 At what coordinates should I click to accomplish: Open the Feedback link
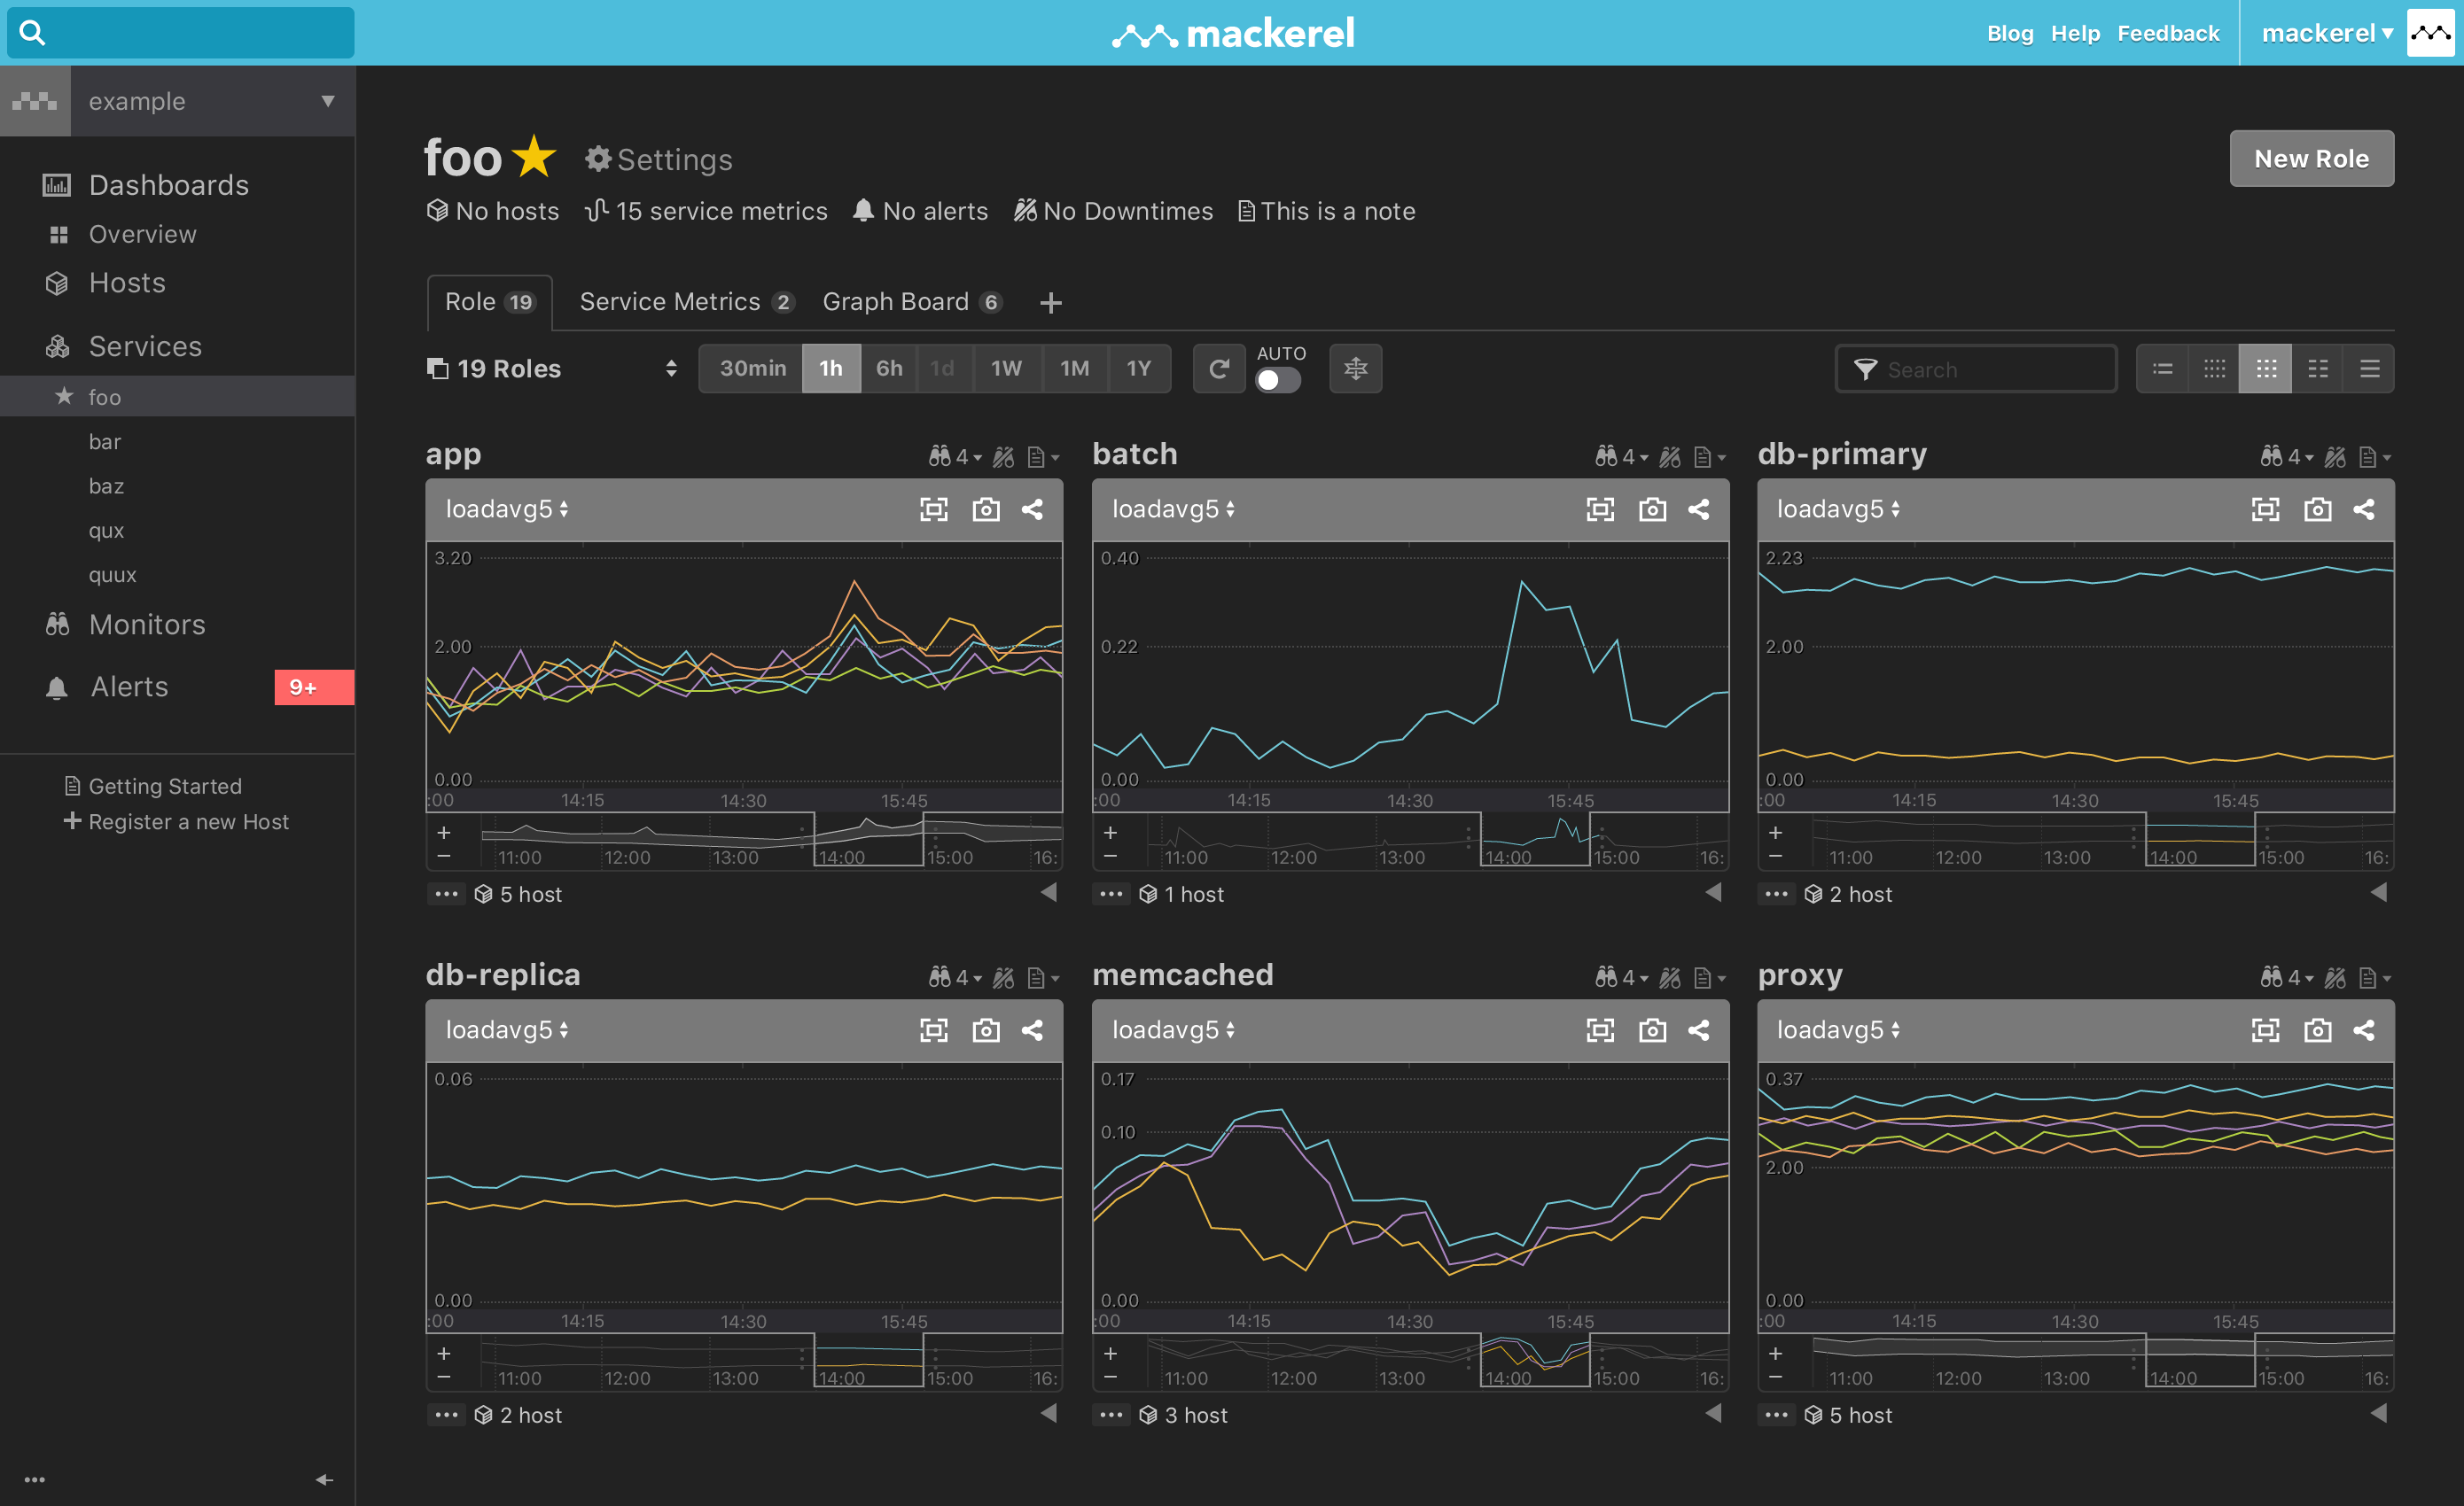[2168, 33]
